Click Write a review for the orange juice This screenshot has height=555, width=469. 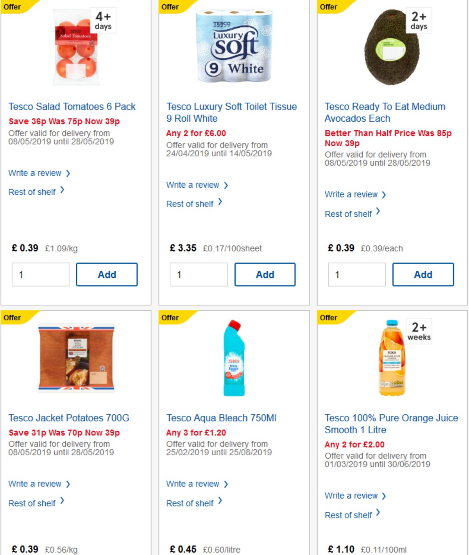tap(351, 496)
